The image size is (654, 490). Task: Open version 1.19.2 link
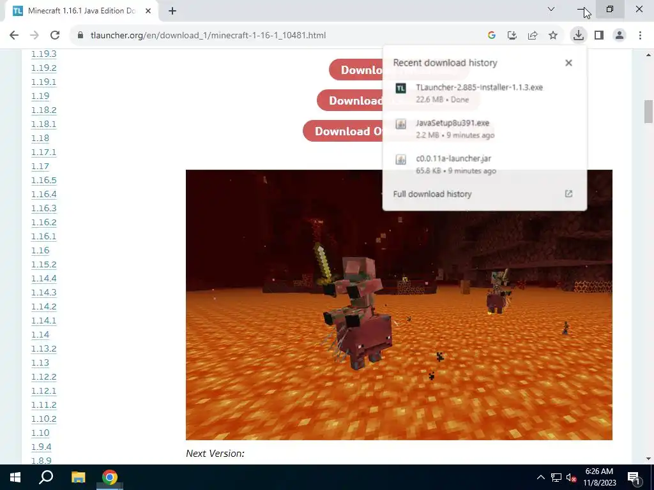pyautogui.click(x=44, y=68)
